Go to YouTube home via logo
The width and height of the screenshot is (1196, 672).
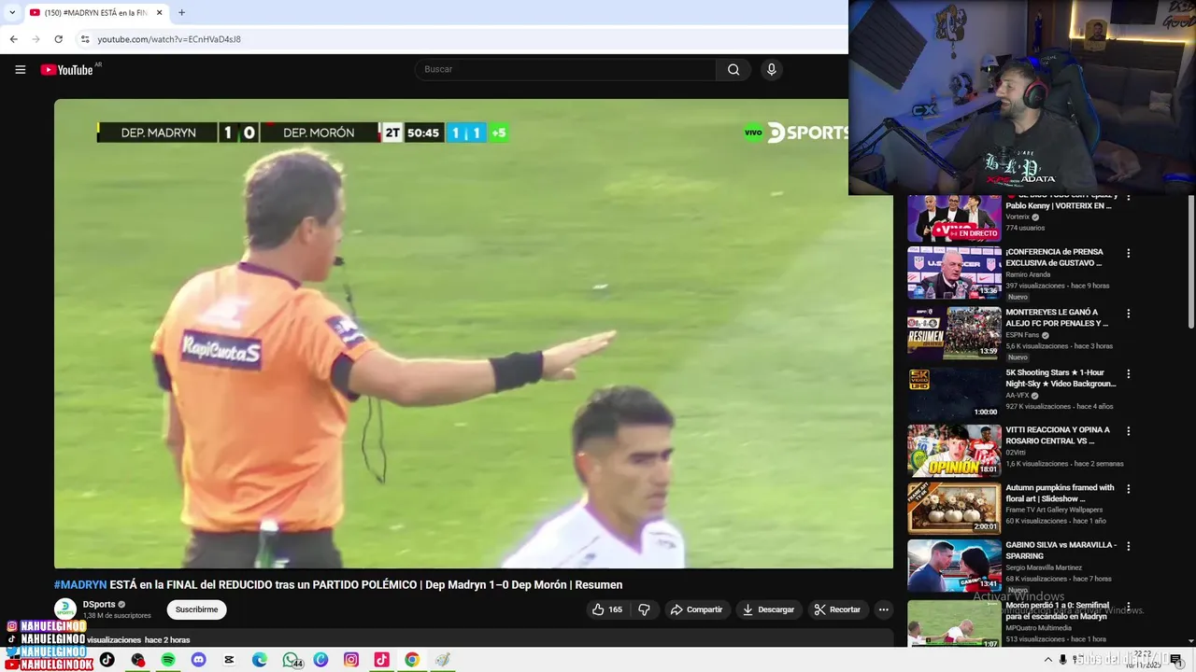coord(67,69)
